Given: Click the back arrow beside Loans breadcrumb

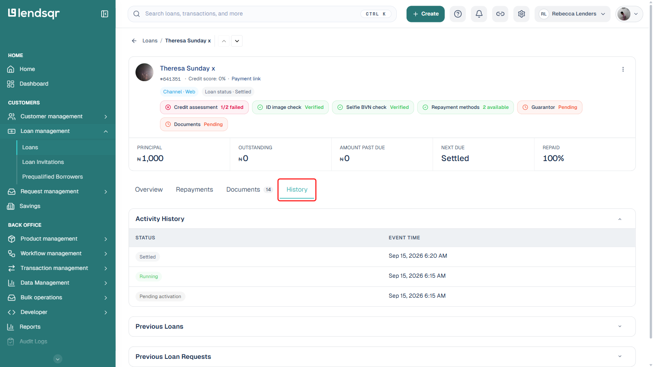Looking at the screenshot, I should 134,41.
